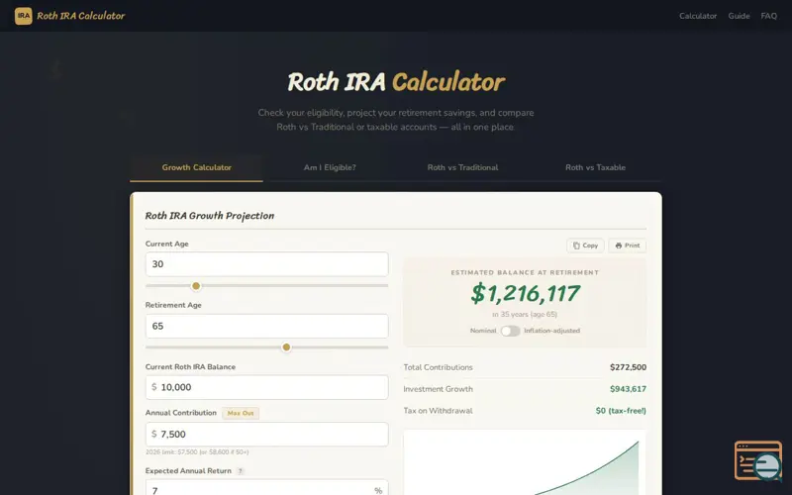
Task: Click the Expected Annual Return input field
Action: (266, 488)
